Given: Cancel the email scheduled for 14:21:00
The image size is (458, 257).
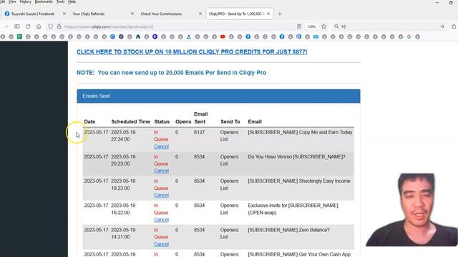Looking at the screenshot, I should tap(161, 244).
